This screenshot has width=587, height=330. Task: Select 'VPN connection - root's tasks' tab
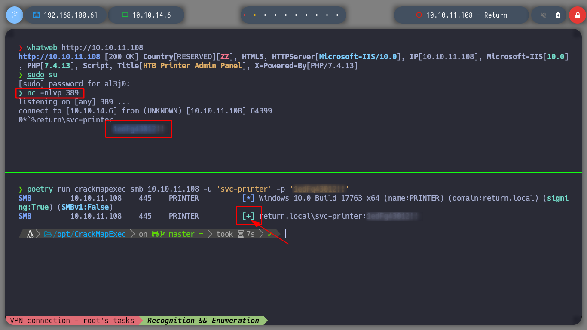72,321
